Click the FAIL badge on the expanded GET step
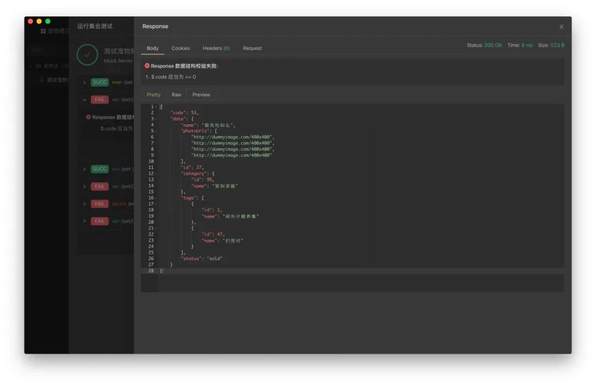The height and width of the screenshot is (386, 596). [x=99, y=100]
